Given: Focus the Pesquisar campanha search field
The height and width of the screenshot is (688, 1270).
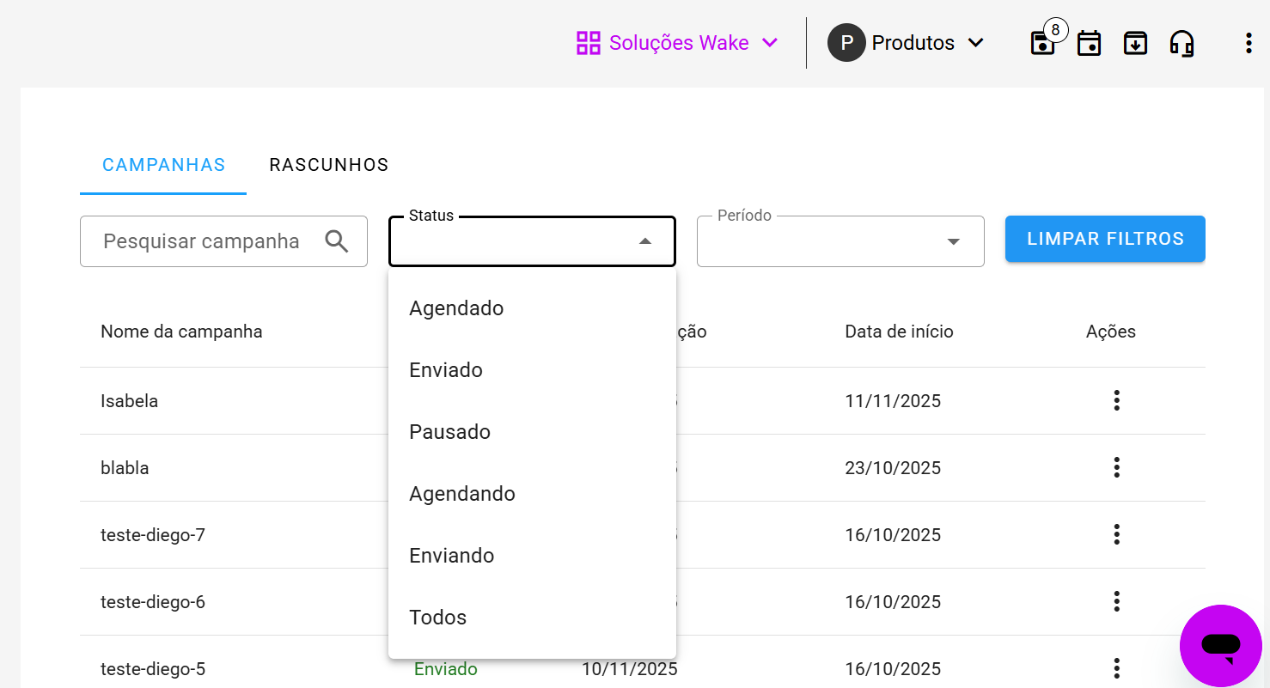Looking at the screenshot, I should click(x=202, y=241).
